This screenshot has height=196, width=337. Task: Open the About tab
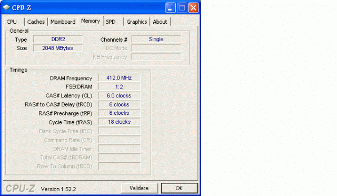pos(160,22)
